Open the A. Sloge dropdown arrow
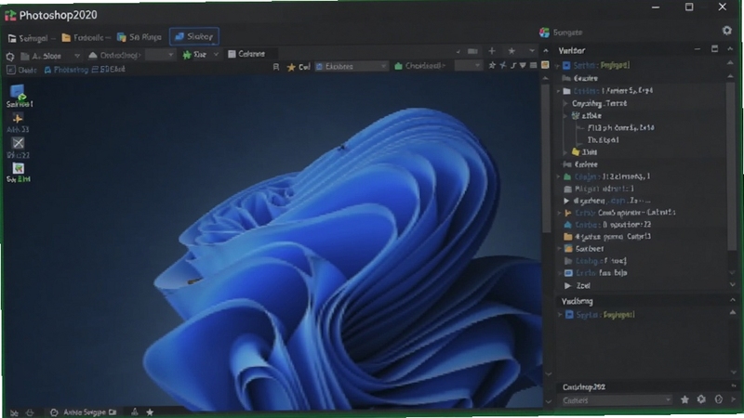Image resolution: width=744 pixels, height=418 pixels. tap(77, 56)
